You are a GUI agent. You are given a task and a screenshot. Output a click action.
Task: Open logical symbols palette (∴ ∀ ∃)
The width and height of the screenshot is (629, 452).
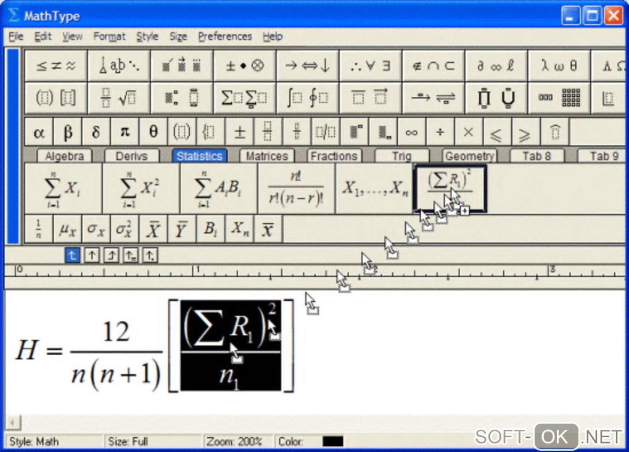pos(371,65)
